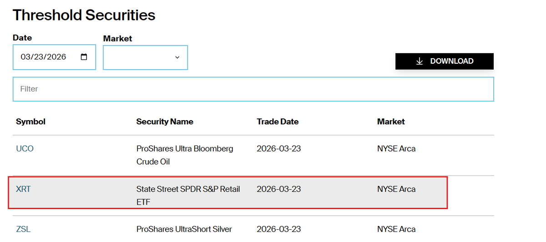Click the Threshold Securities heading

click(x=84, y=15)
